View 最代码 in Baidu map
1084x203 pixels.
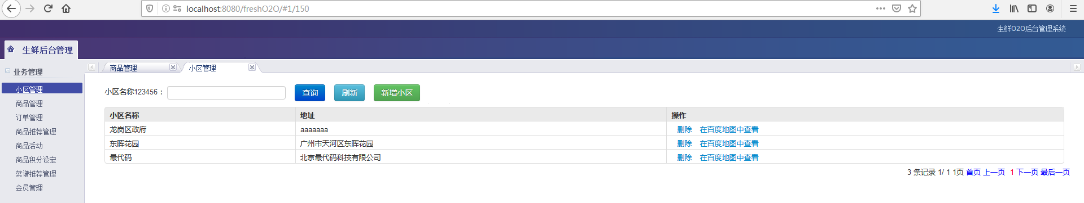729,157
